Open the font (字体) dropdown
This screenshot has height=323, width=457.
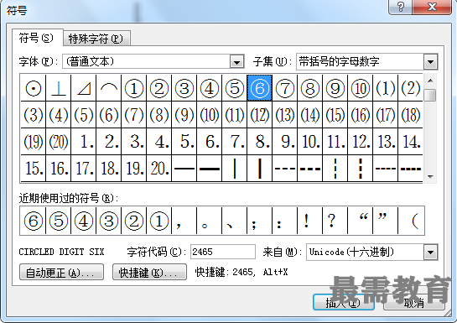[237, 62]
